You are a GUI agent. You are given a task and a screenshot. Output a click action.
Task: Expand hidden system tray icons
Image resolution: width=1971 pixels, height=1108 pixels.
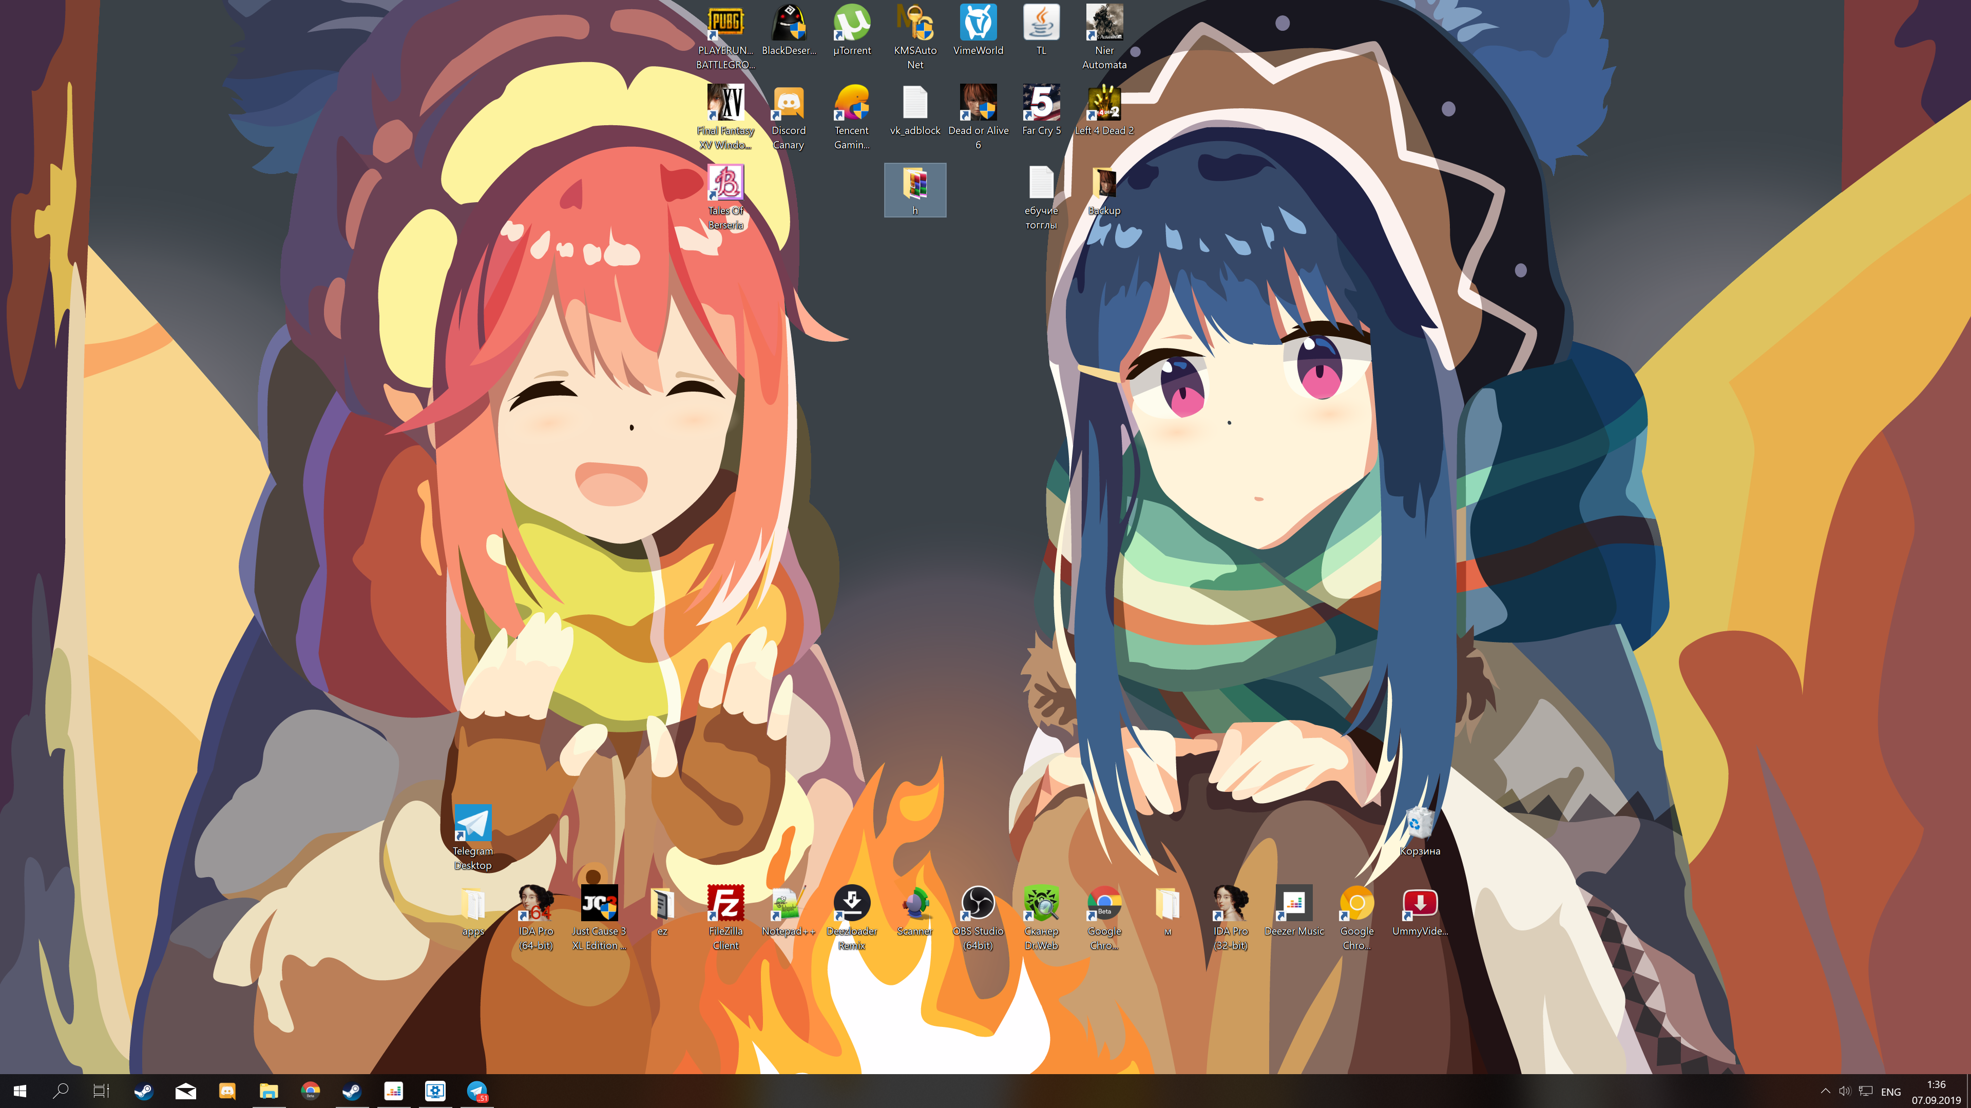click(x=1826, y=1091)
